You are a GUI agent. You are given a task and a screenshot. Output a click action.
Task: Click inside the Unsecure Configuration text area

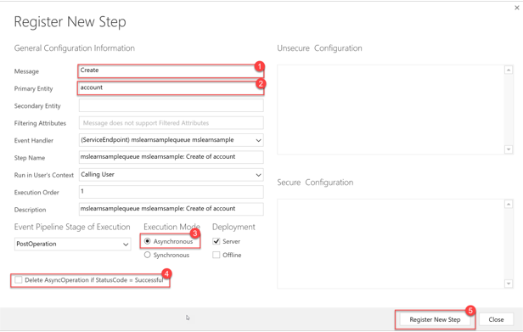(x=391, y=110)
